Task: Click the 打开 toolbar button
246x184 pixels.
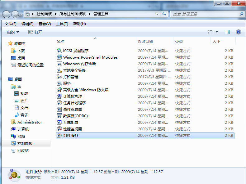Action: point(35,32)
